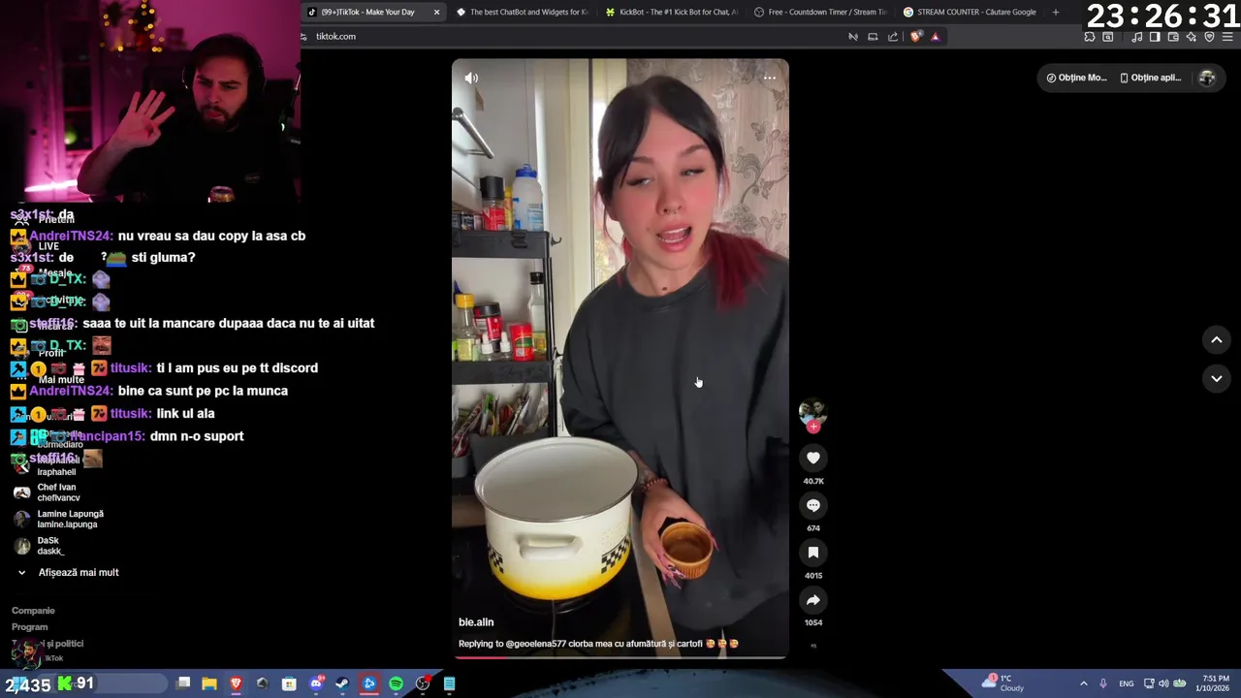Open OBS Studio from taskbar
Screen dimensions: 1241x698
tap(423, 683)
